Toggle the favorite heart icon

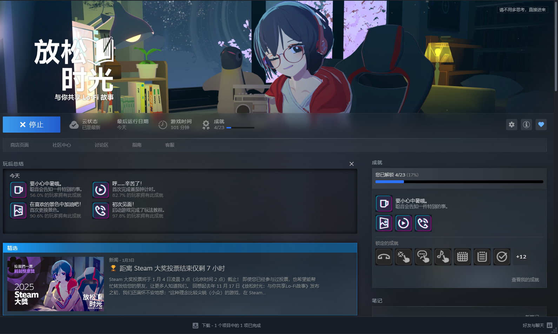541,125
